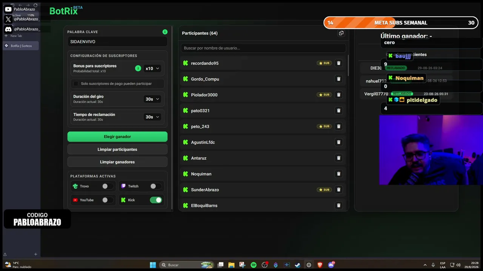Open browser downloads in the sidebar
The height and width of the screenshot is (271, 483).
[x=5, y=254]
